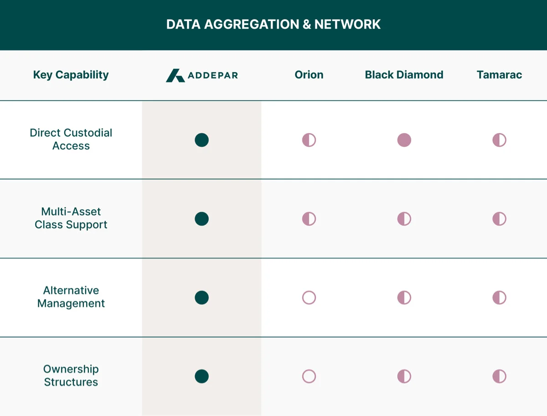Click Black Diamond's half circle for Multi-Asset Class Support
Image resolution: width=547 pixels, height=416 pixels.
[x=404, y=219]
